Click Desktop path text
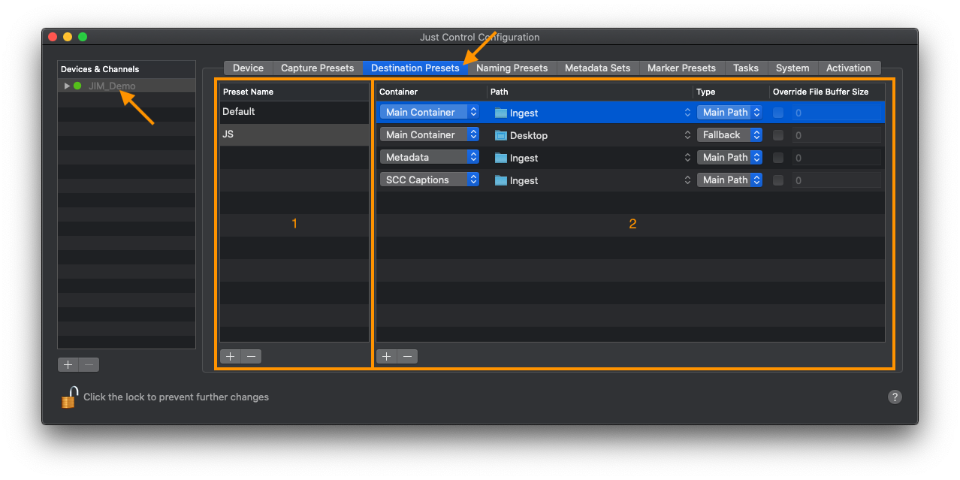This screenshot has width=960, height=480. click(529, 136)
